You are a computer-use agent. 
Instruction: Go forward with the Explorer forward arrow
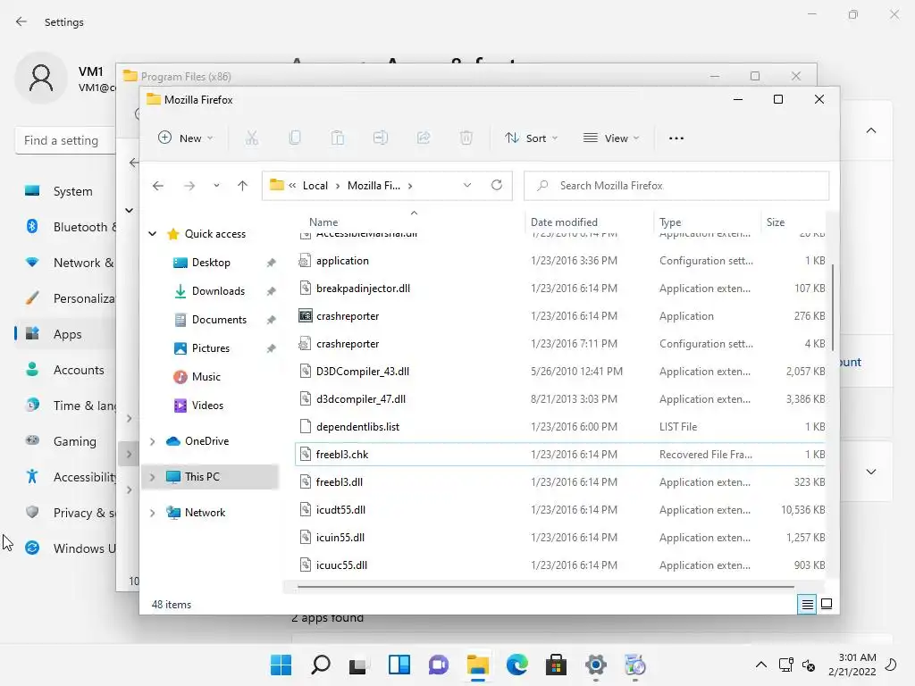(189, 186)
